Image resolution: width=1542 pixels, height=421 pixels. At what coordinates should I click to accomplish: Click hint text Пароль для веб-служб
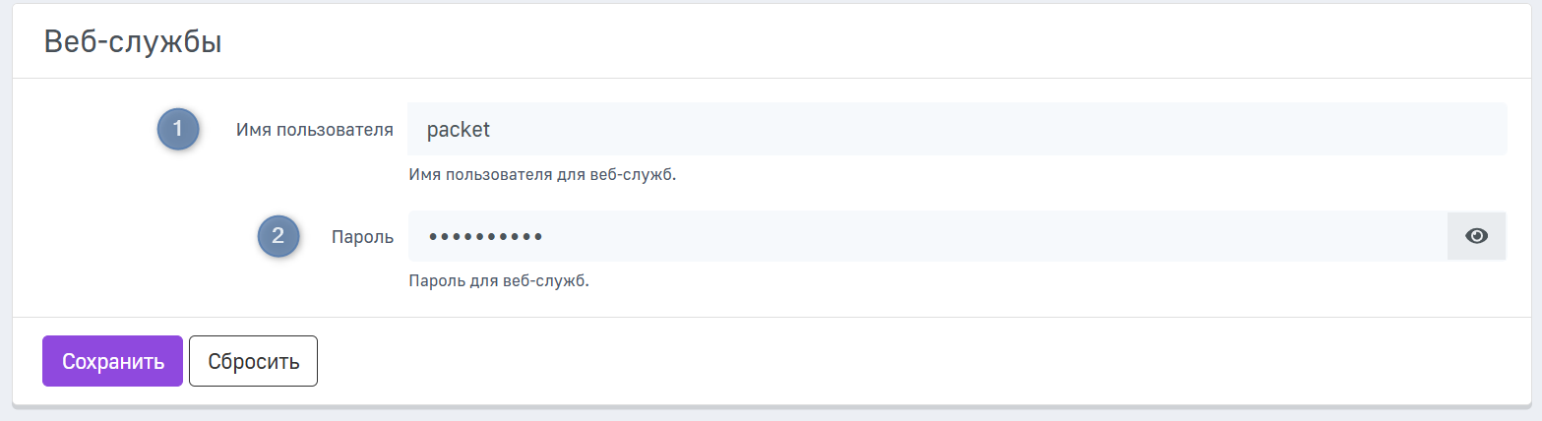tap(498, 281)
